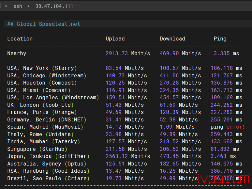Viewport: 252px width, 189px height.
Task: Click the 38.47.104.111 host address
Action: (x=54, y=6)
